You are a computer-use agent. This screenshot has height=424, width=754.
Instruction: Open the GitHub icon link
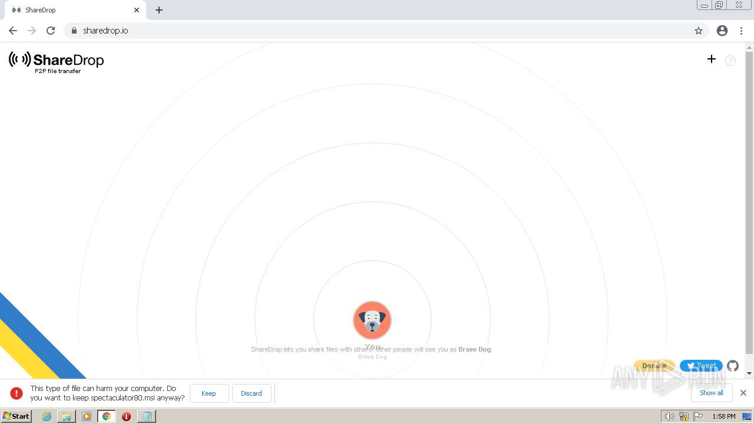(x=733, y=366)
